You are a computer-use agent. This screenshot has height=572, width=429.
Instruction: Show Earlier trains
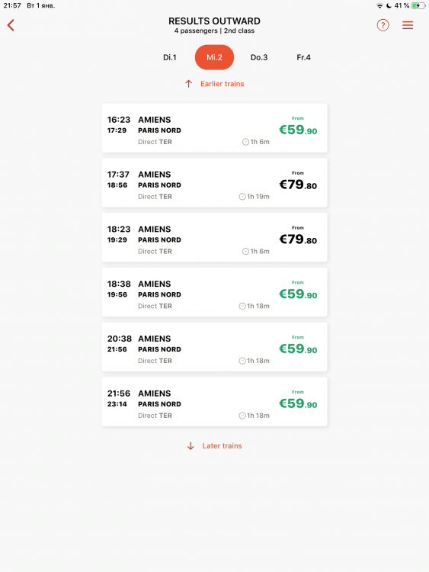[x=222, y=84]
